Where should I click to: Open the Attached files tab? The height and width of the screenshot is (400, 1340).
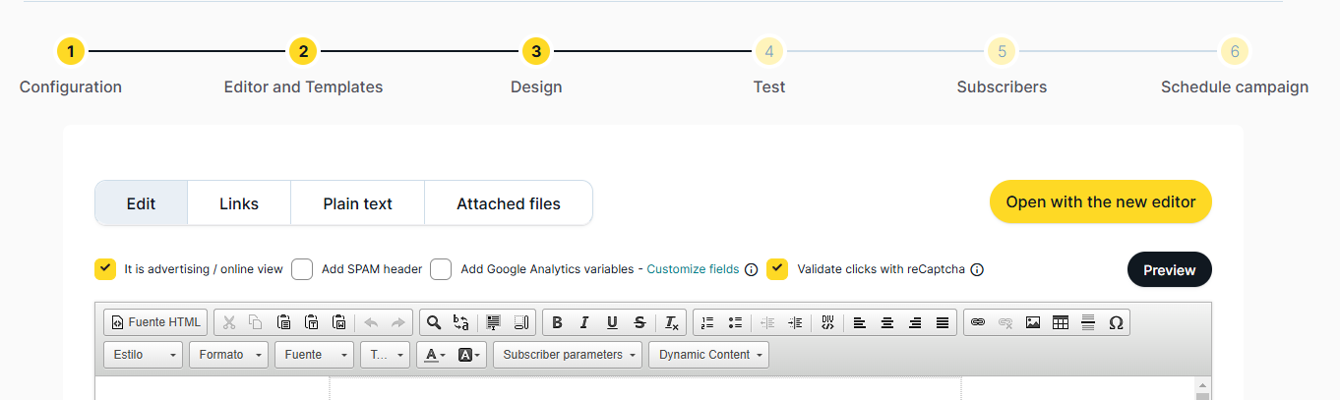pos(508,203)
